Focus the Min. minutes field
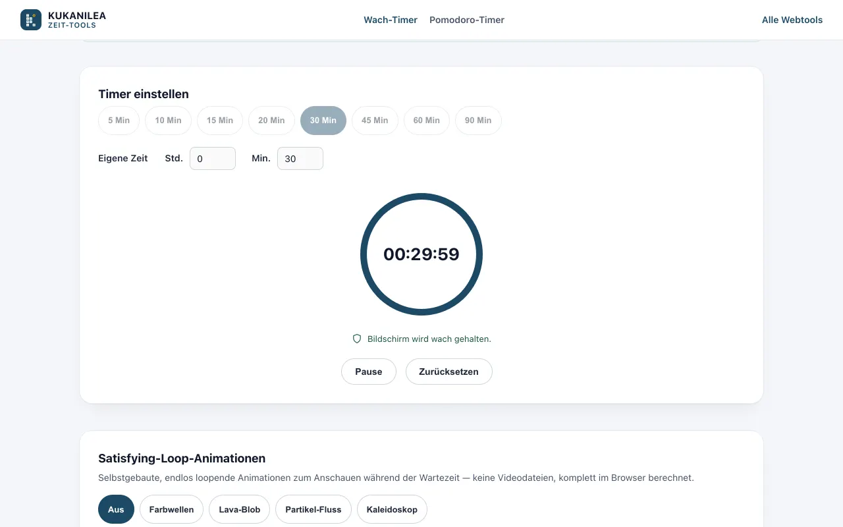The image size is (843, 527). point(300,158)
